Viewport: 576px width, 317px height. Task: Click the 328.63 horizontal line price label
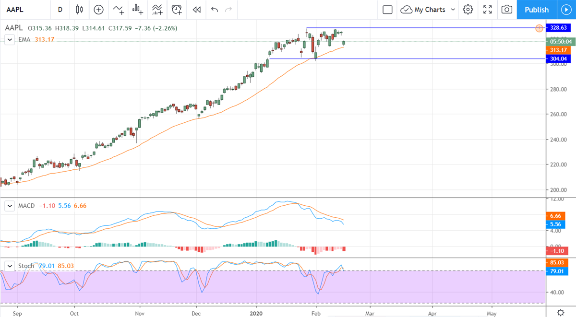pos(559,28)
